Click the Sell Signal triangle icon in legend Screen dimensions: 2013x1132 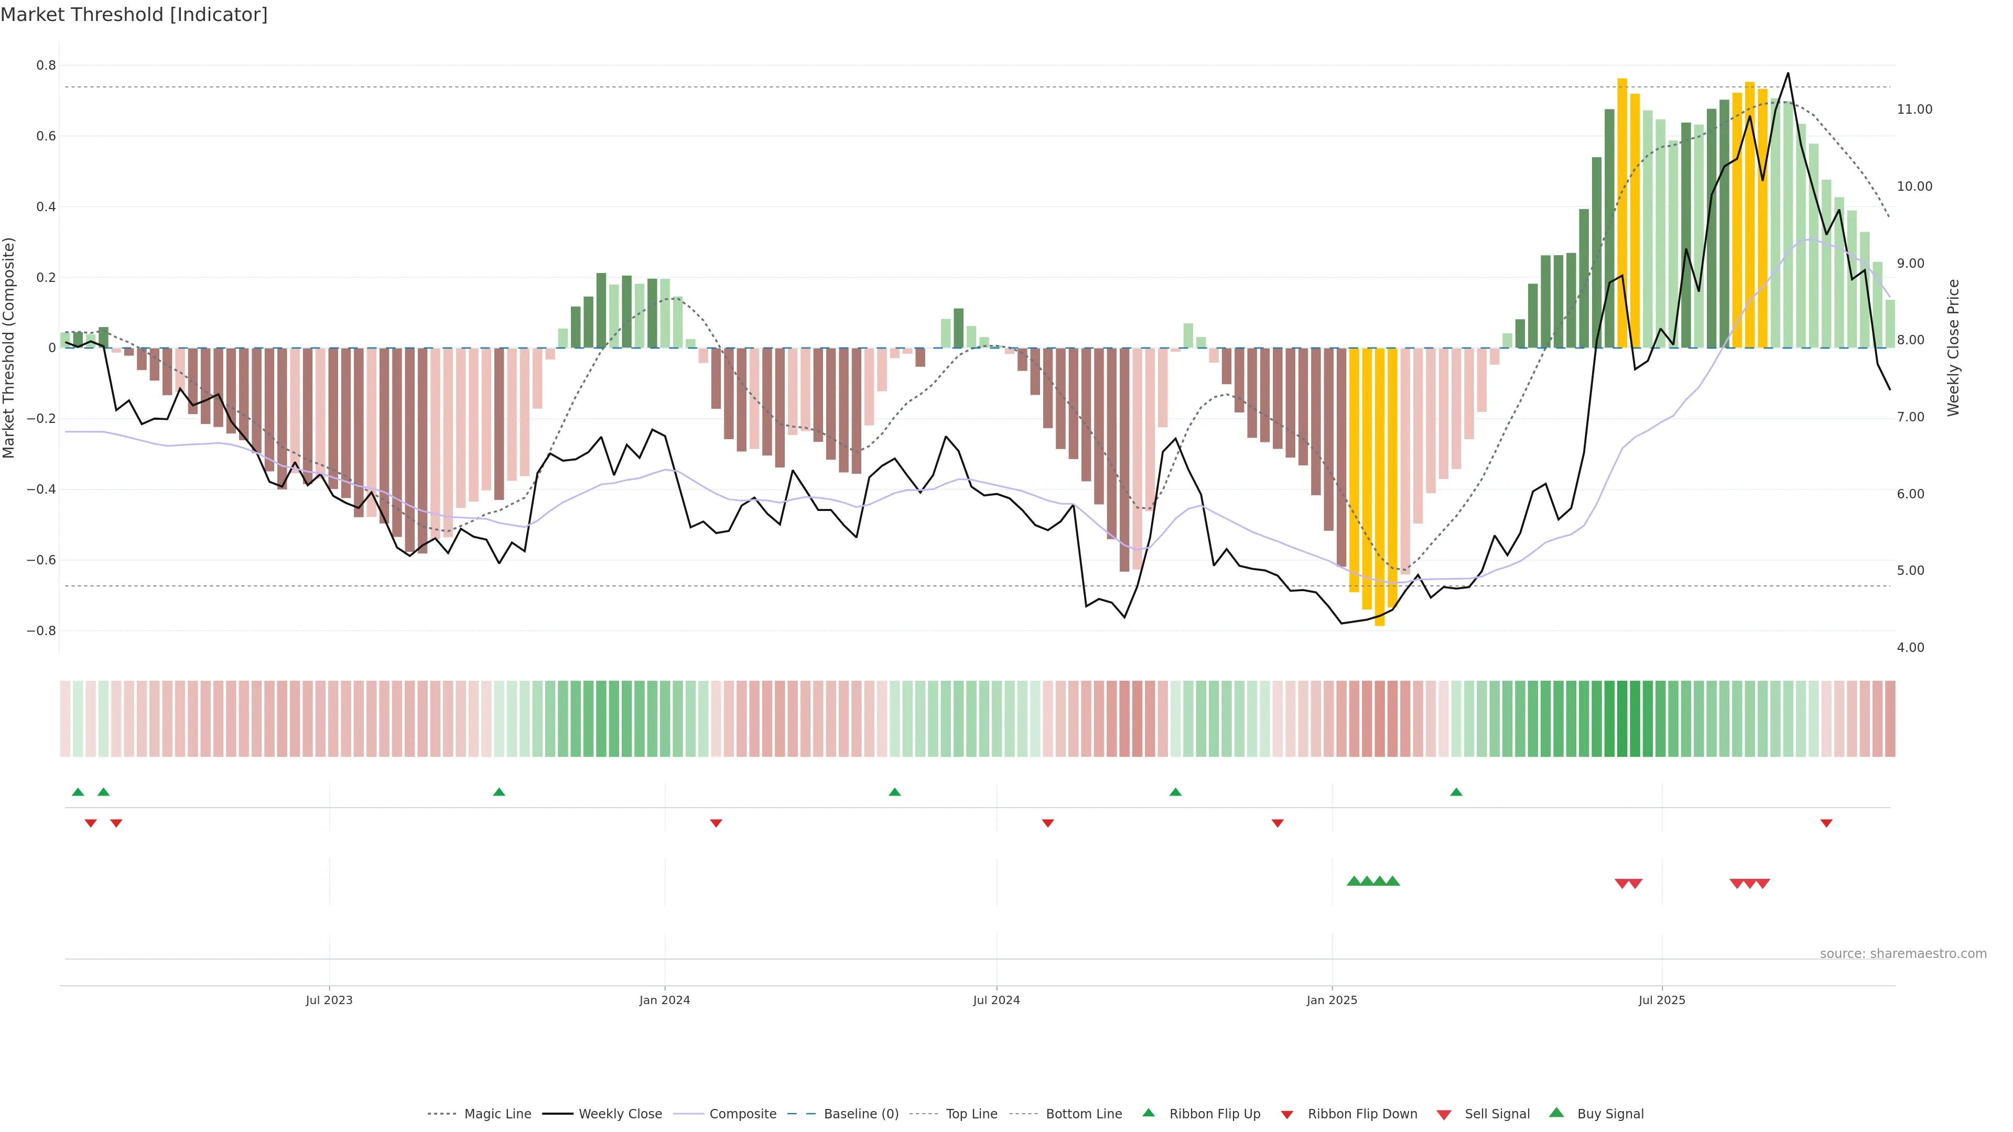tap(1444, 1115)
